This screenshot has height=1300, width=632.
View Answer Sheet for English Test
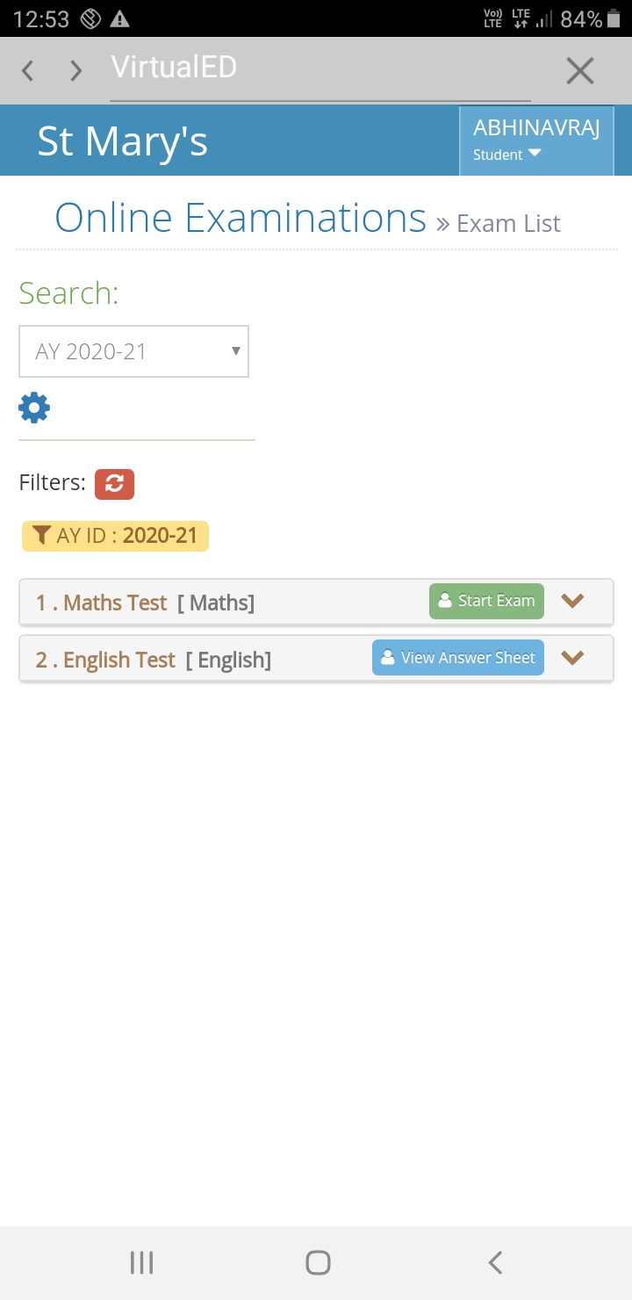click(x=458, y=657)
